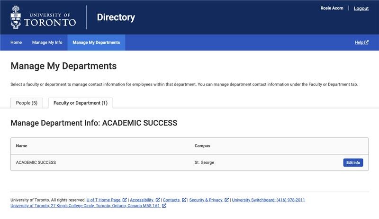Open the Contacts footer link

click(171, 200)
